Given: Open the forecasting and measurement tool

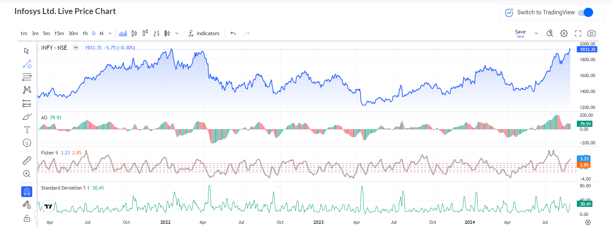Looking at the screenshot, I should point(27,103).
